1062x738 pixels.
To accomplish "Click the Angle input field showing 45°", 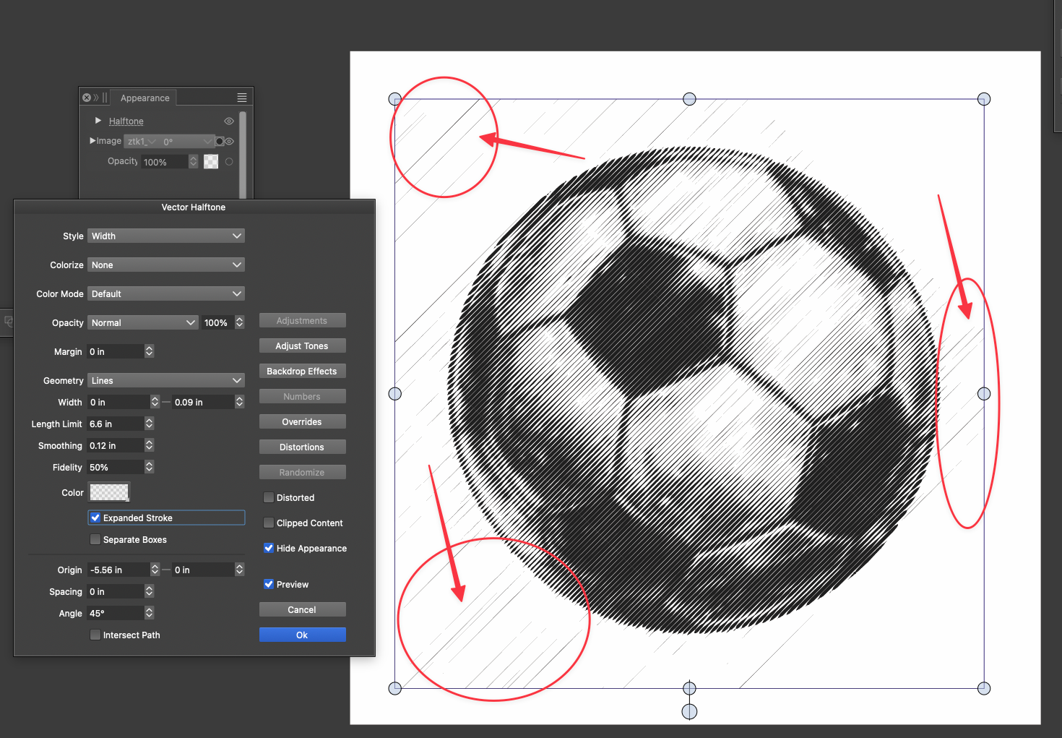I will (x=115, y=614).
